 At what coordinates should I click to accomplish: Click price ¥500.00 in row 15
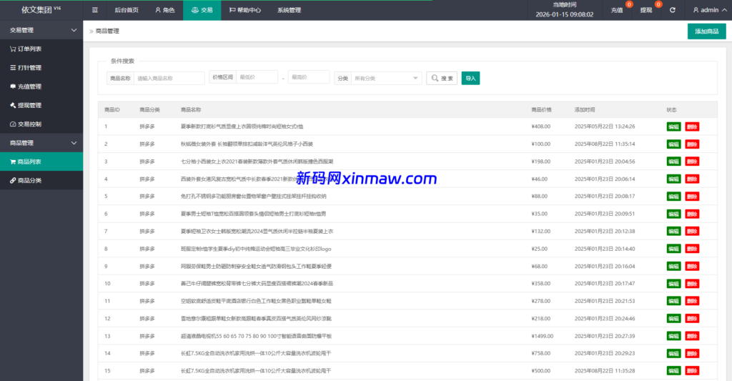540,371
